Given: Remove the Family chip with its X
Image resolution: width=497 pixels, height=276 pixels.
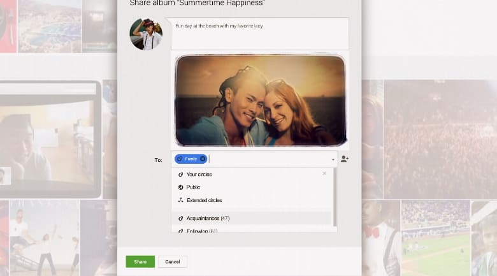Looking at the screenshot, I should pyautogui.click(x=203, y=159).
